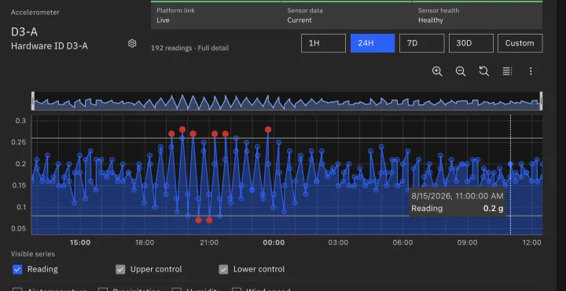The image size is (566, 291).
Task: Select the 24H time range
Action: pyautogui.click(x=373, y=43)
